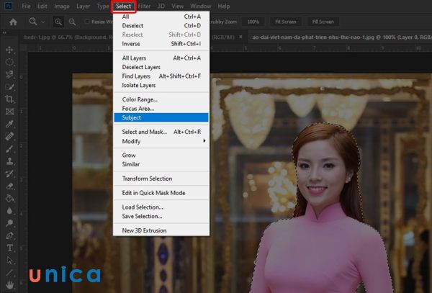Click the Home icon in options bar
The height and width of the screenshot is (293, 432).
click(13, 22)
